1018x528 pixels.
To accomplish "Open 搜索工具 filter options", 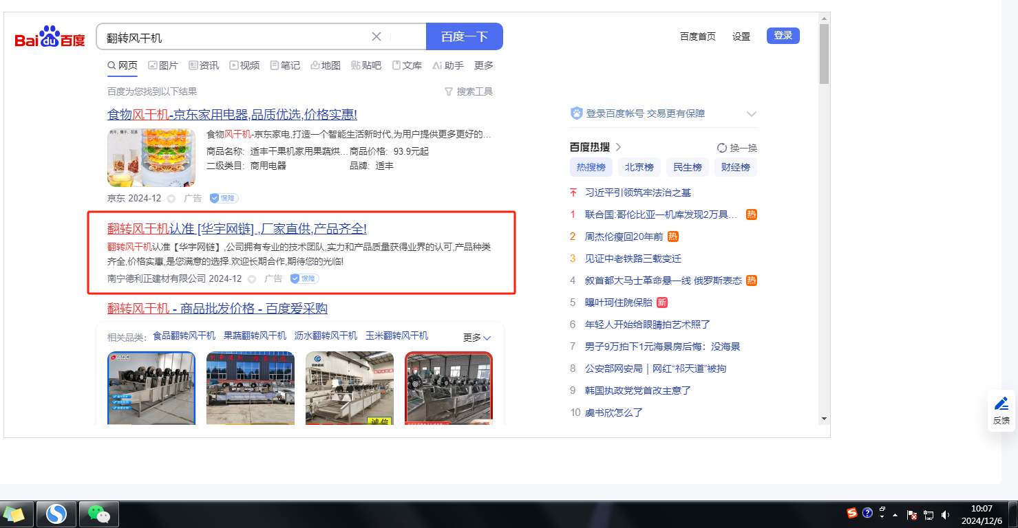I will click(x=469, y=91).
